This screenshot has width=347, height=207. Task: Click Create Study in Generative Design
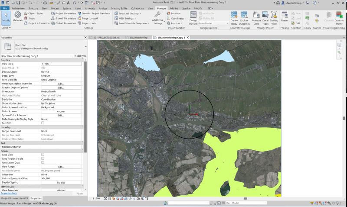pos(234,18)
